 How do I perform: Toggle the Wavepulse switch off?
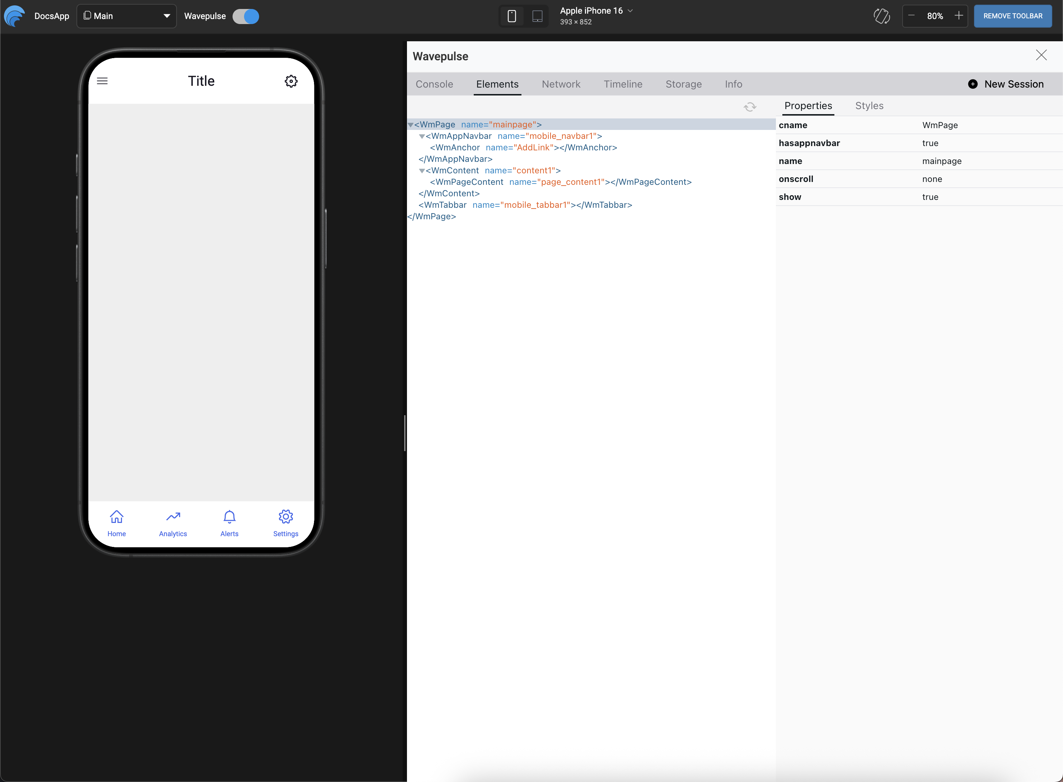pos(245,16)
